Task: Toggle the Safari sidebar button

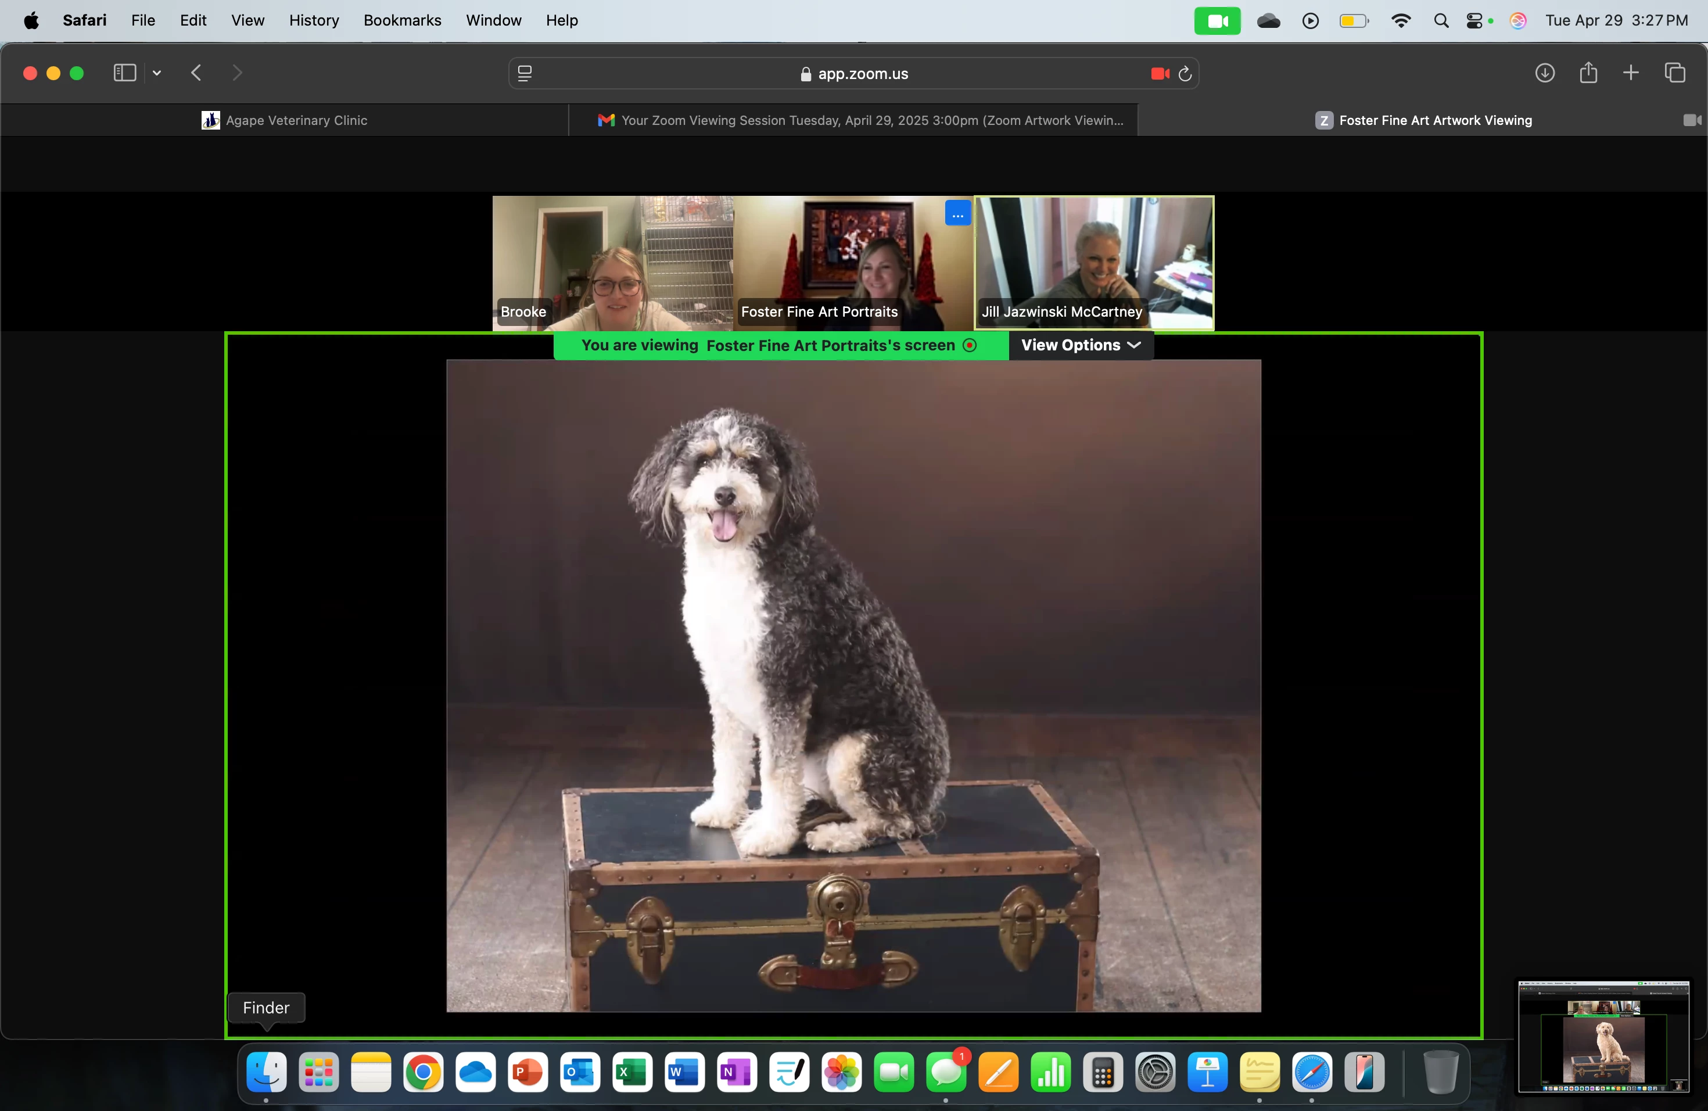Action: point(124,73)
